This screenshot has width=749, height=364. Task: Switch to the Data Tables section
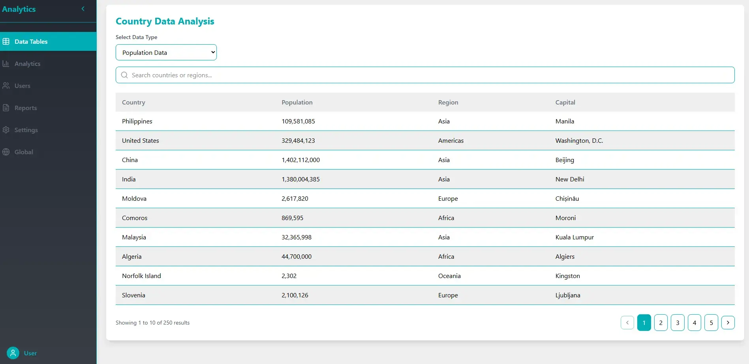coord(31,41)
